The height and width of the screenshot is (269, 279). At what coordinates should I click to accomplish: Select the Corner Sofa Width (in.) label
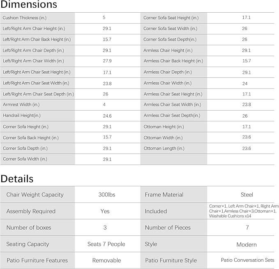[x=25, y=159]
